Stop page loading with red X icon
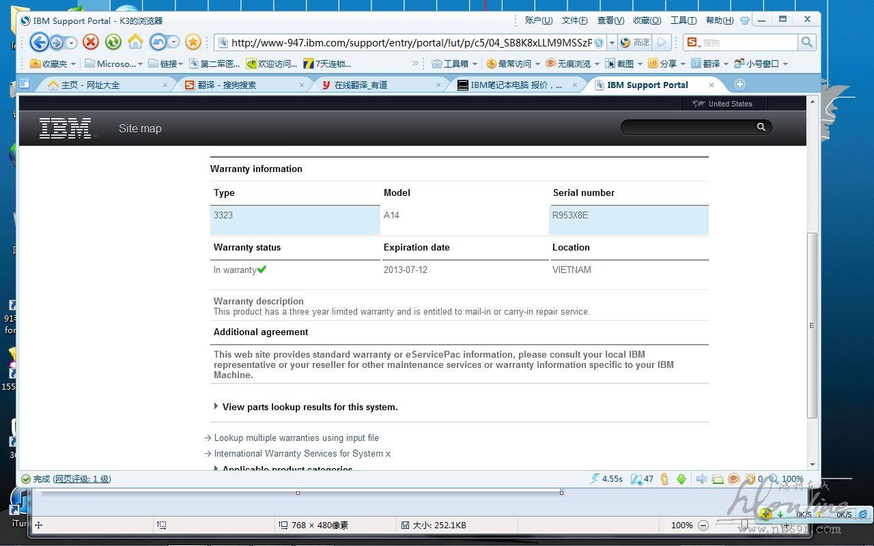 point(90,42)
